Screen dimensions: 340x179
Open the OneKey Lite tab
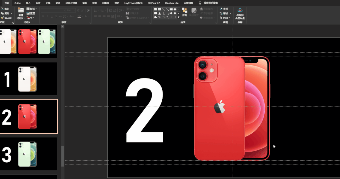[x=172, y=3]
